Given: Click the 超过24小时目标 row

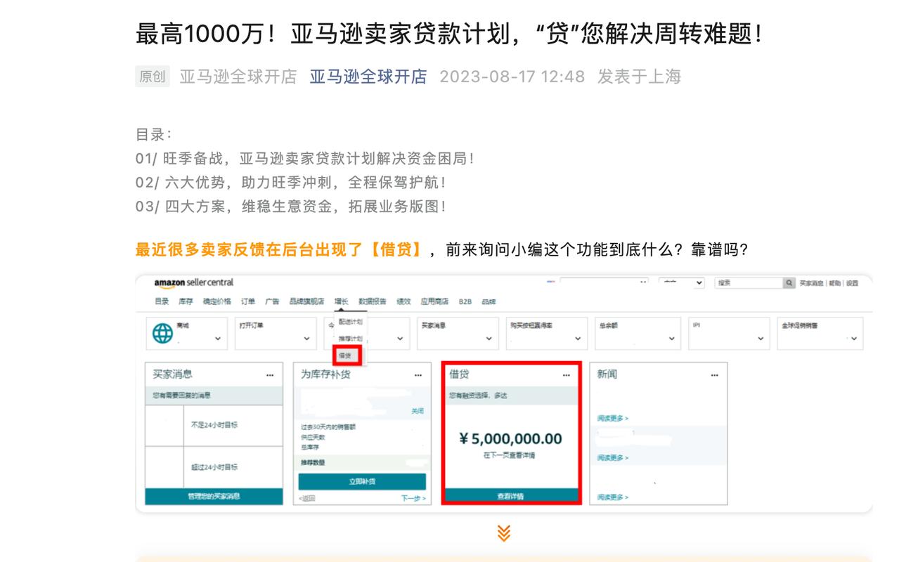Looking at the screenshot, I should point(214,466).
